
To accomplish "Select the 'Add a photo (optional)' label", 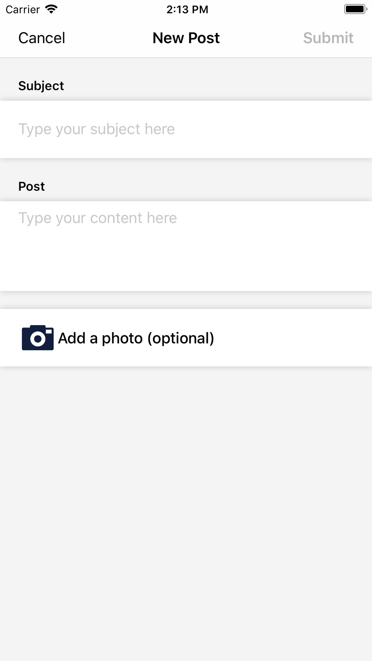I will click(x=136, y=338).
